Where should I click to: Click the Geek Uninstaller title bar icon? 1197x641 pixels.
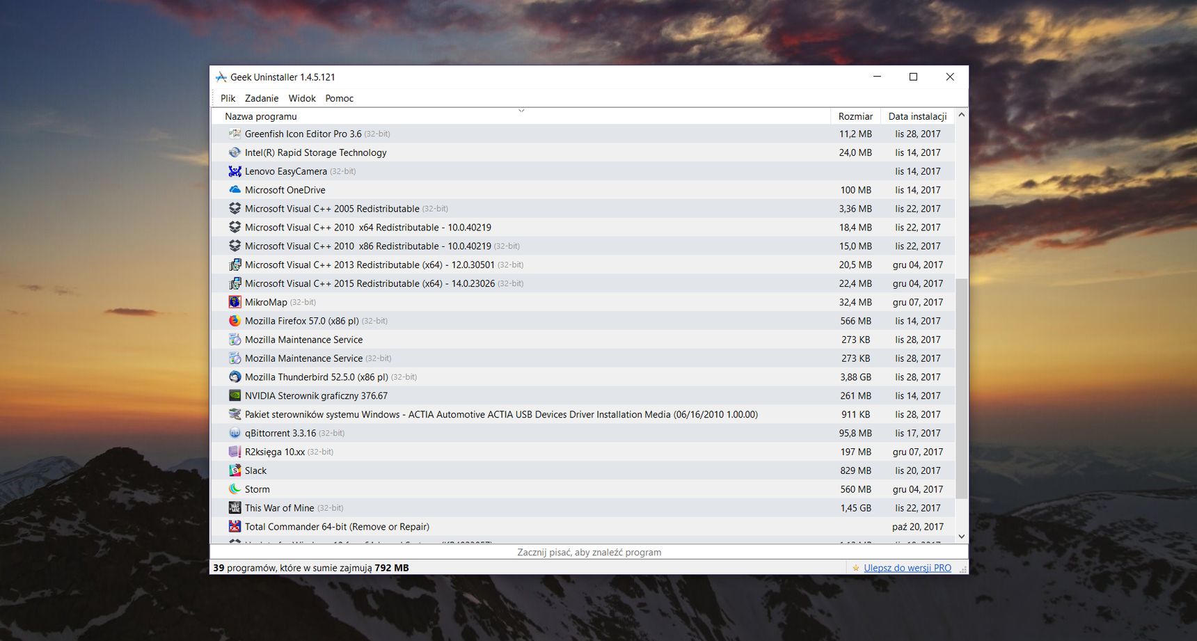pos(221,77)
